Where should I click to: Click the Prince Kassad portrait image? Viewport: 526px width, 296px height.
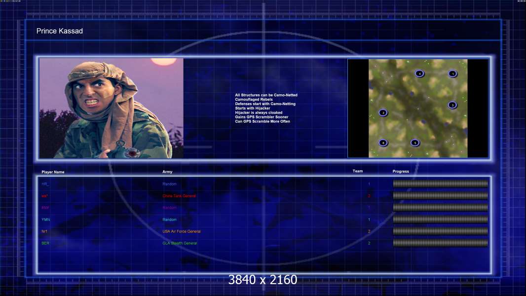tap(112, 108)
